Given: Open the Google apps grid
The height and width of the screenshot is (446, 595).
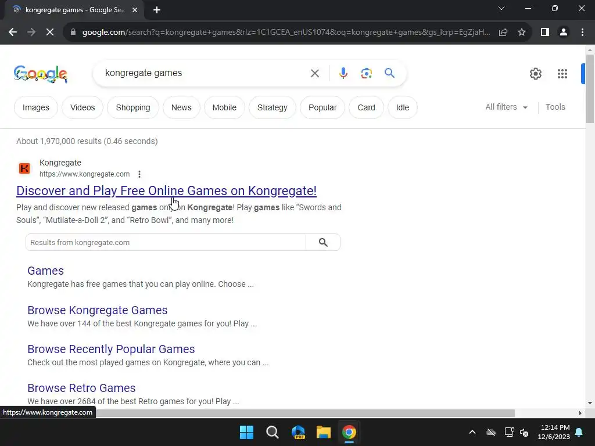Looking at the screenshot, I should tap(562, 74).
